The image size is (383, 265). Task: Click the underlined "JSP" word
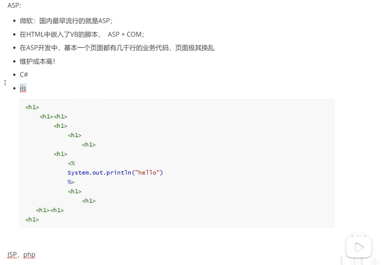12,254
